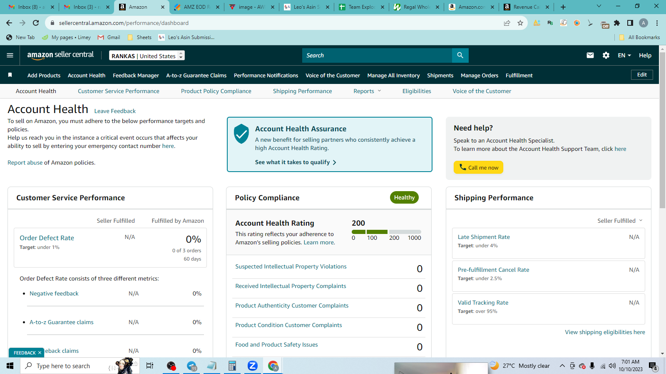Click the Leave Feedback link

[x=115, y=111]
